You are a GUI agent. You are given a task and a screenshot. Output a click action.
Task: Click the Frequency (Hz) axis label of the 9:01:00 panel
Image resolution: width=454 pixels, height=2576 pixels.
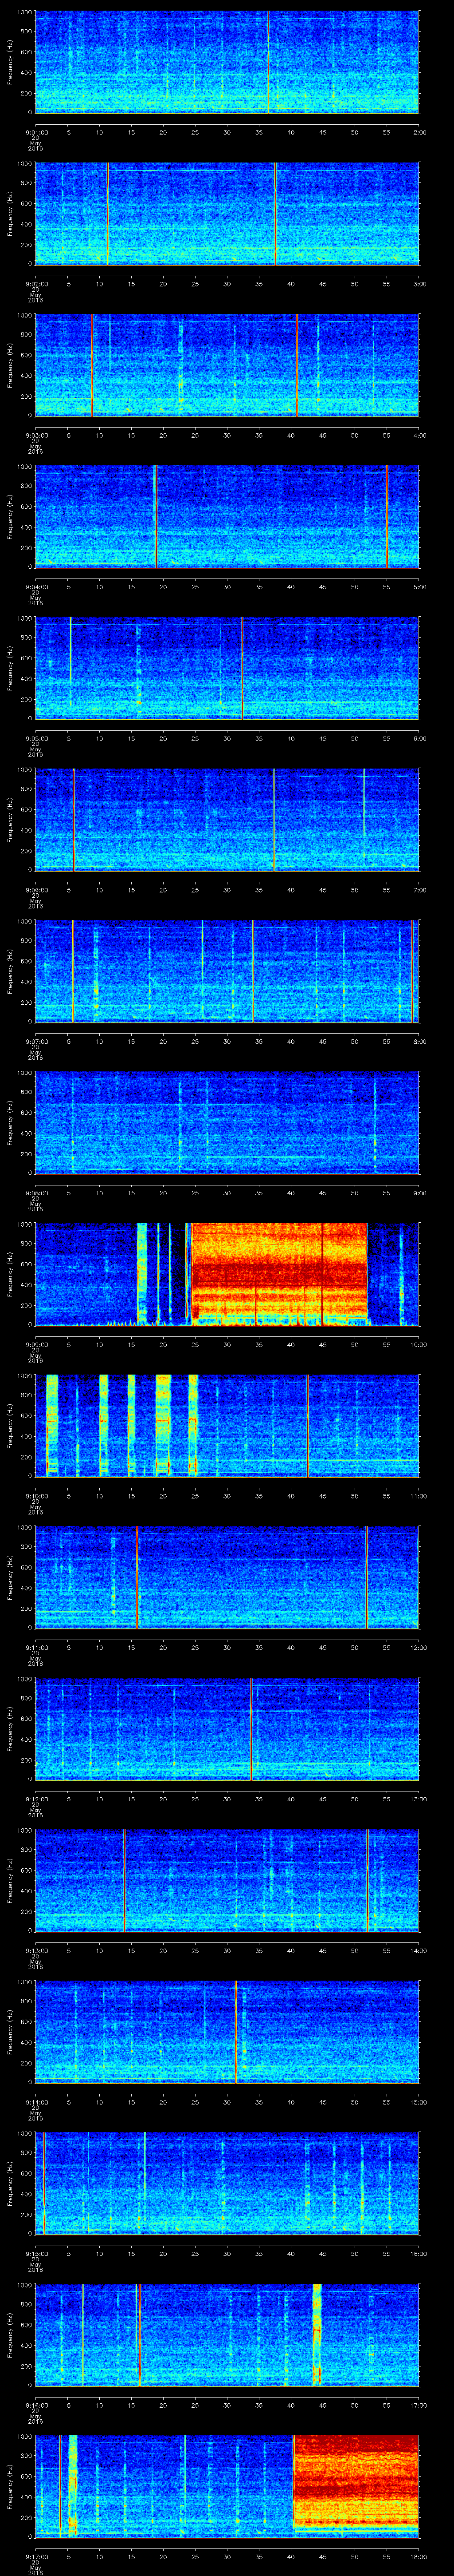pos(10,62)
